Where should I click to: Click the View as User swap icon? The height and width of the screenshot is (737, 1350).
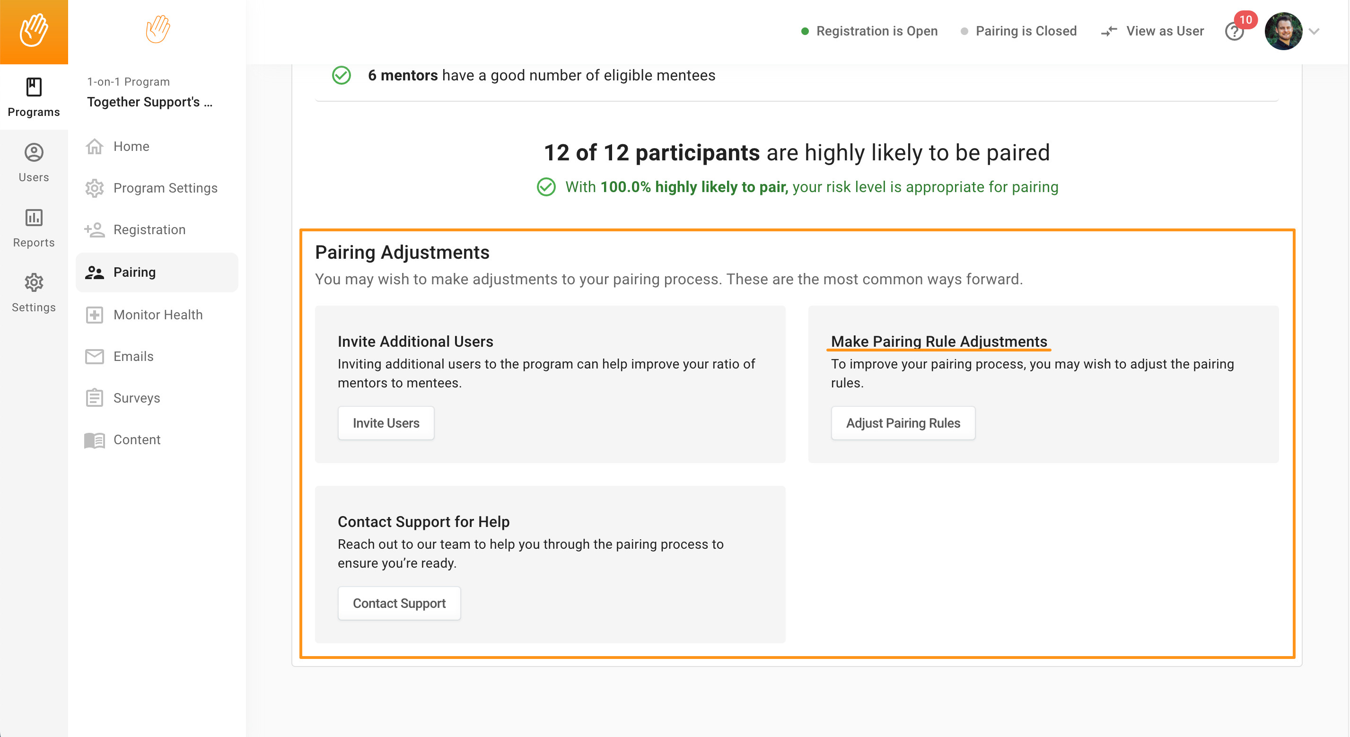pyautogui.click(x=1109, y=31)
